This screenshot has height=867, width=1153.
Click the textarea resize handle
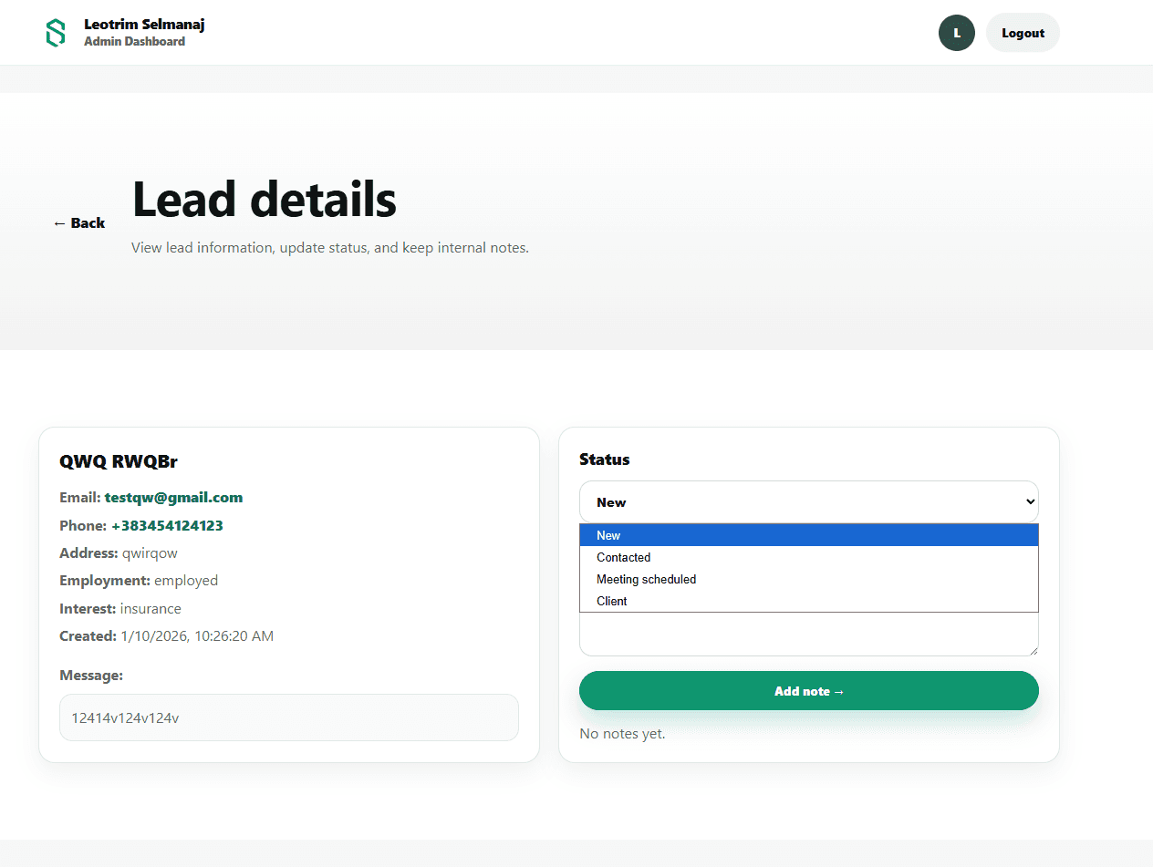coord(1034,649)
